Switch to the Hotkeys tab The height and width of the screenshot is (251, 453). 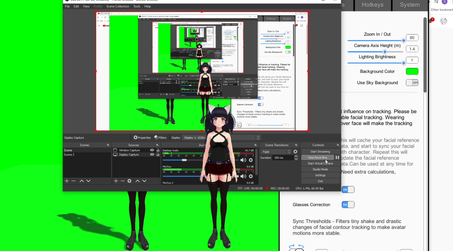coord(372,5)
